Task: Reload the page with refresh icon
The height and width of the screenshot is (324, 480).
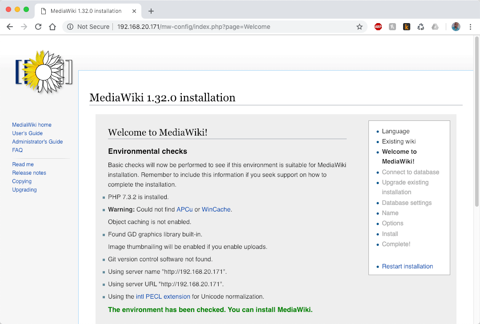Action: point(38,27)
